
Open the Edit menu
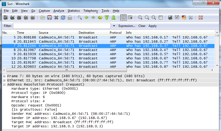pyautogui.click(x=15, y=11)
